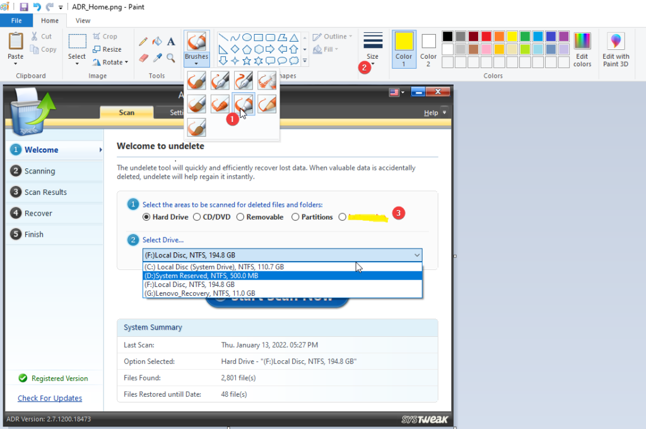Click the Recover step in sidebar

[x=54, y=213]
